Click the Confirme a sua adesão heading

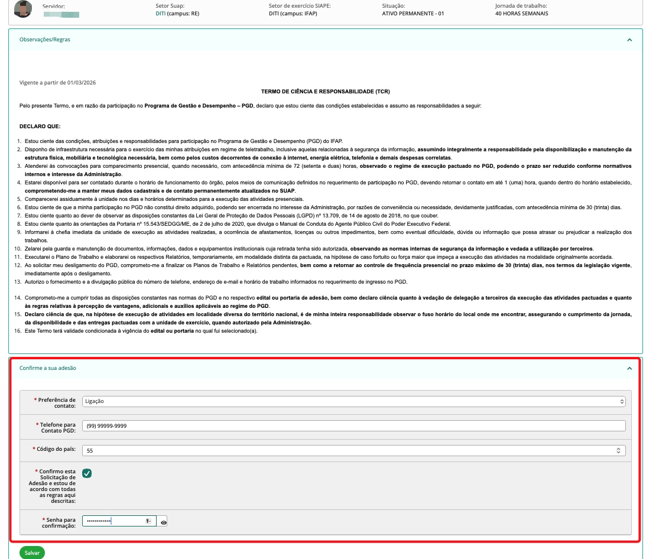[x=48, y=368]
